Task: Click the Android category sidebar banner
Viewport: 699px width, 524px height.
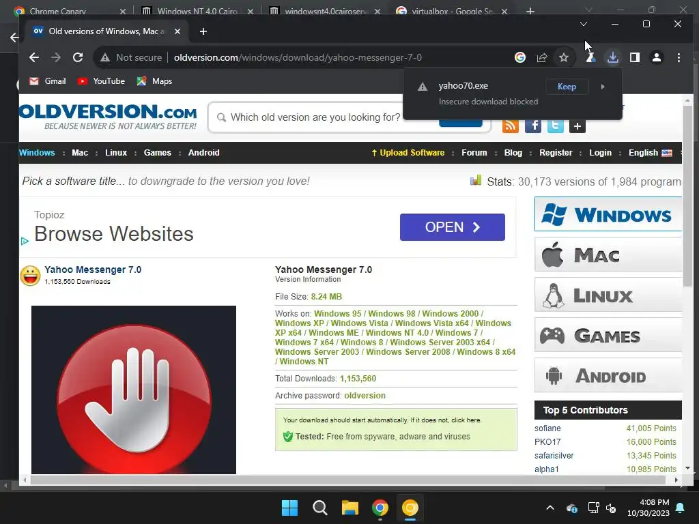Action: [608, 375]
